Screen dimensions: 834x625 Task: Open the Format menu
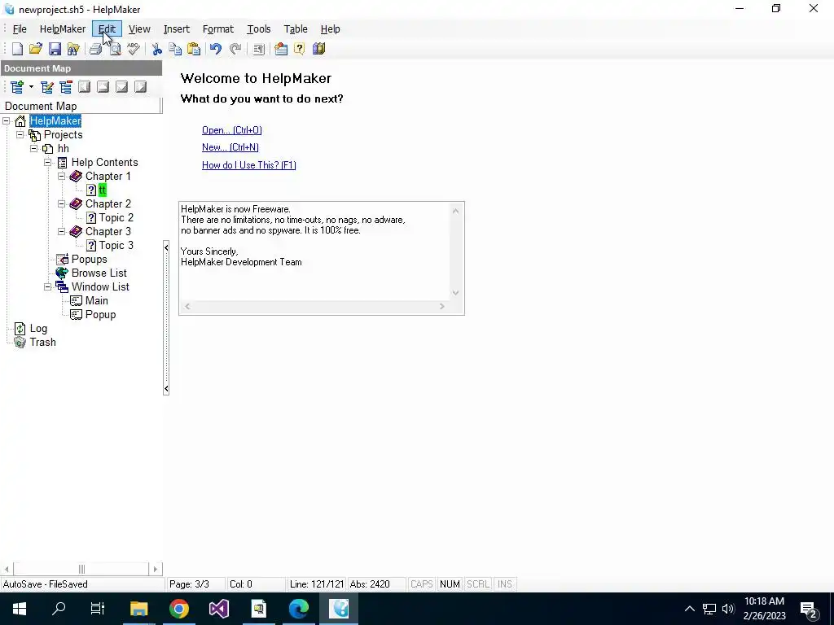click(x=218, y=29)
